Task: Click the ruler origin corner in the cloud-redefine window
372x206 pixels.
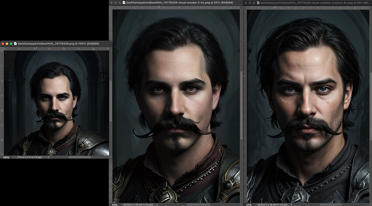Action: (x=245, y=7)
